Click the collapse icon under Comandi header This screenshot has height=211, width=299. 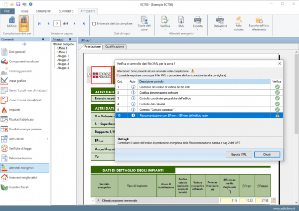pyautogui.click(x=24, y=44)
